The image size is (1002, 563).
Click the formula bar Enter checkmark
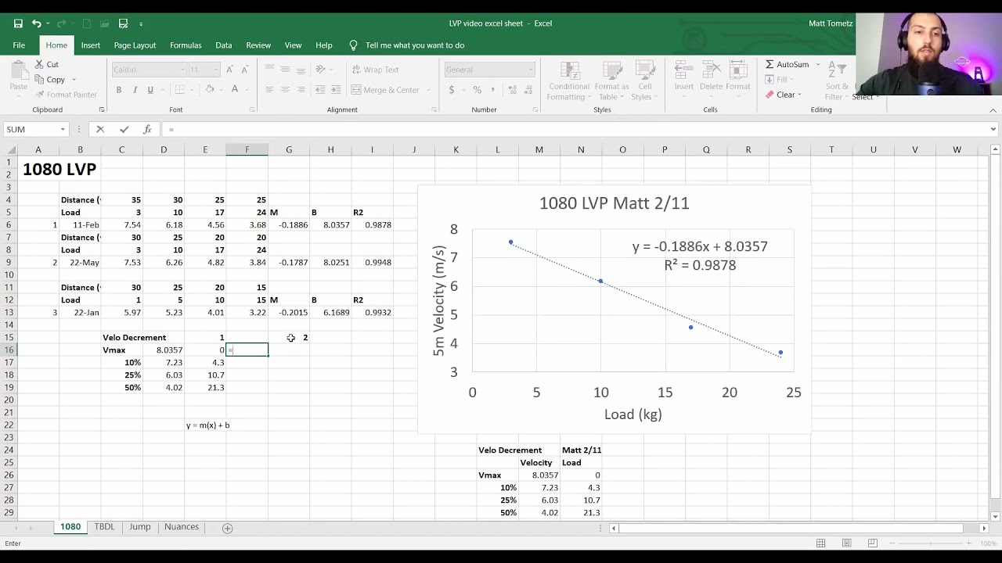(124, 129)
